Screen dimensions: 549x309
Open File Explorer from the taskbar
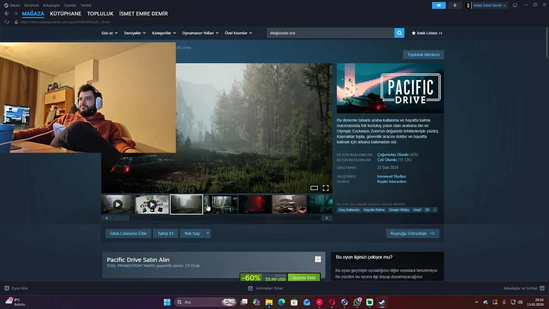point(269,302)
